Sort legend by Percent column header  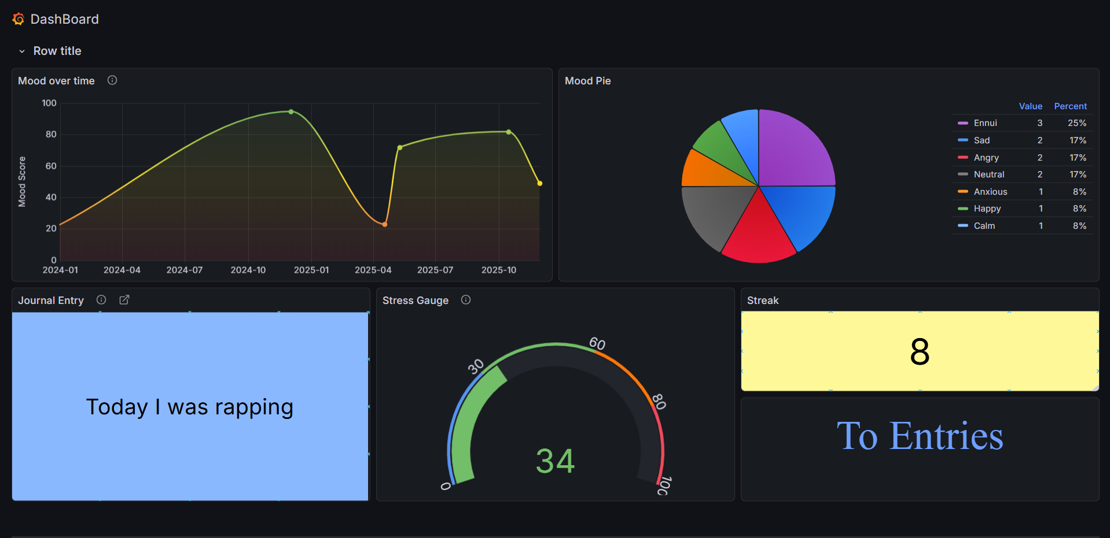pyautogui.click(x=1070, y=106)
